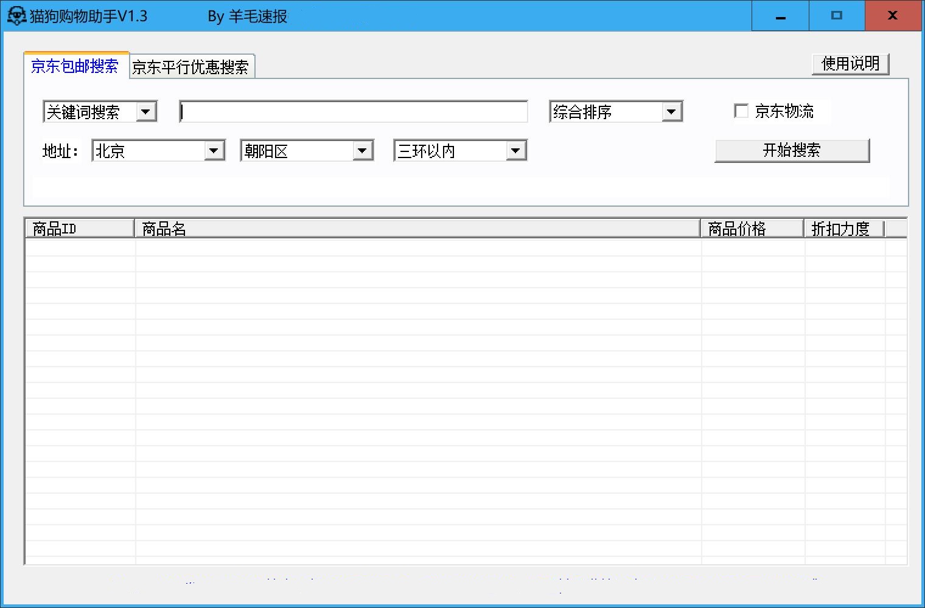
Task: Switch to the 京东包邮搜索 tab
Action: pyautogui.click(x=75, y=65)
